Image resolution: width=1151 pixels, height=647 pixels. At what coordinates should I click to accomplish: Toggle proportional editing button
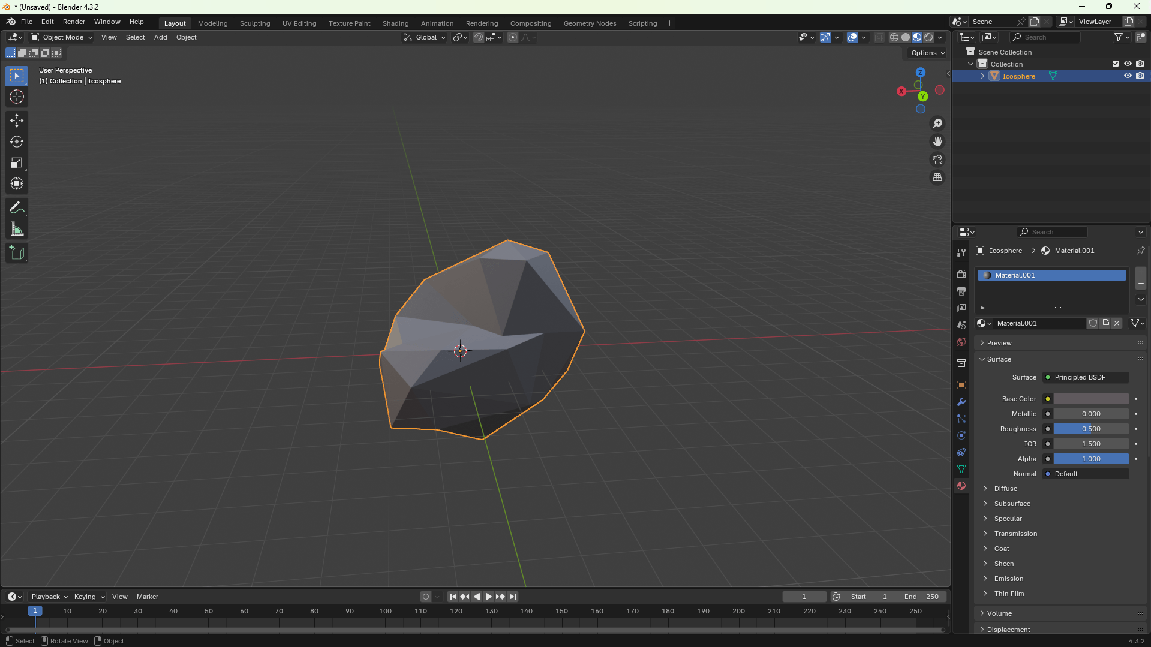pyautogui.click(x=513, y=37)
